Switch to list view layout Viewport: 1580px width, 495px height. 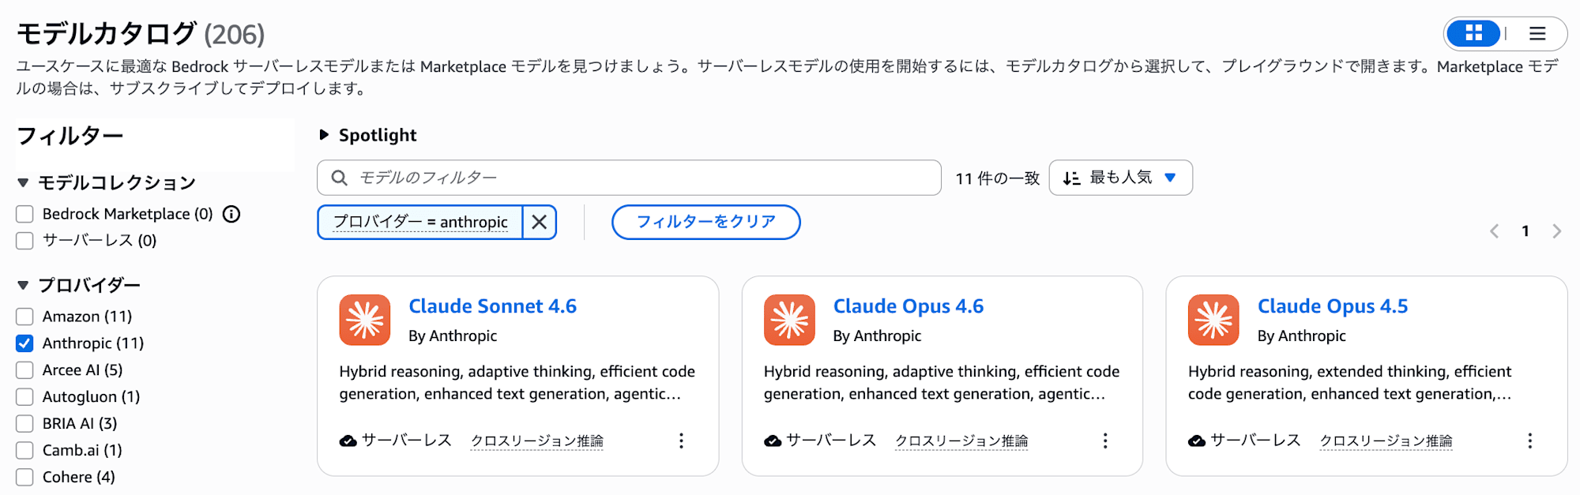click(x=1537, y=34)
